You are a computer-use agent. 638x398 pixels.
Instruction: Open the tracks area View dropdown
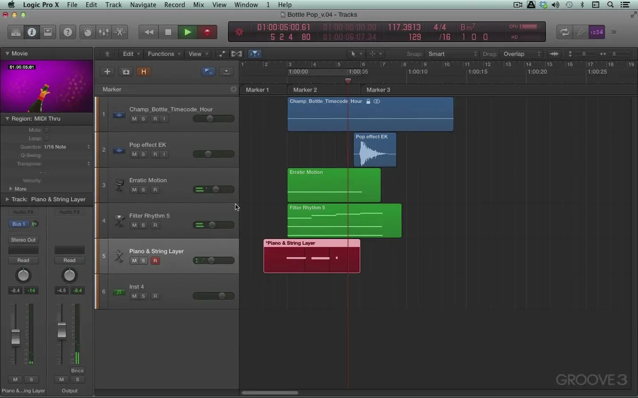tap(198, 54)
